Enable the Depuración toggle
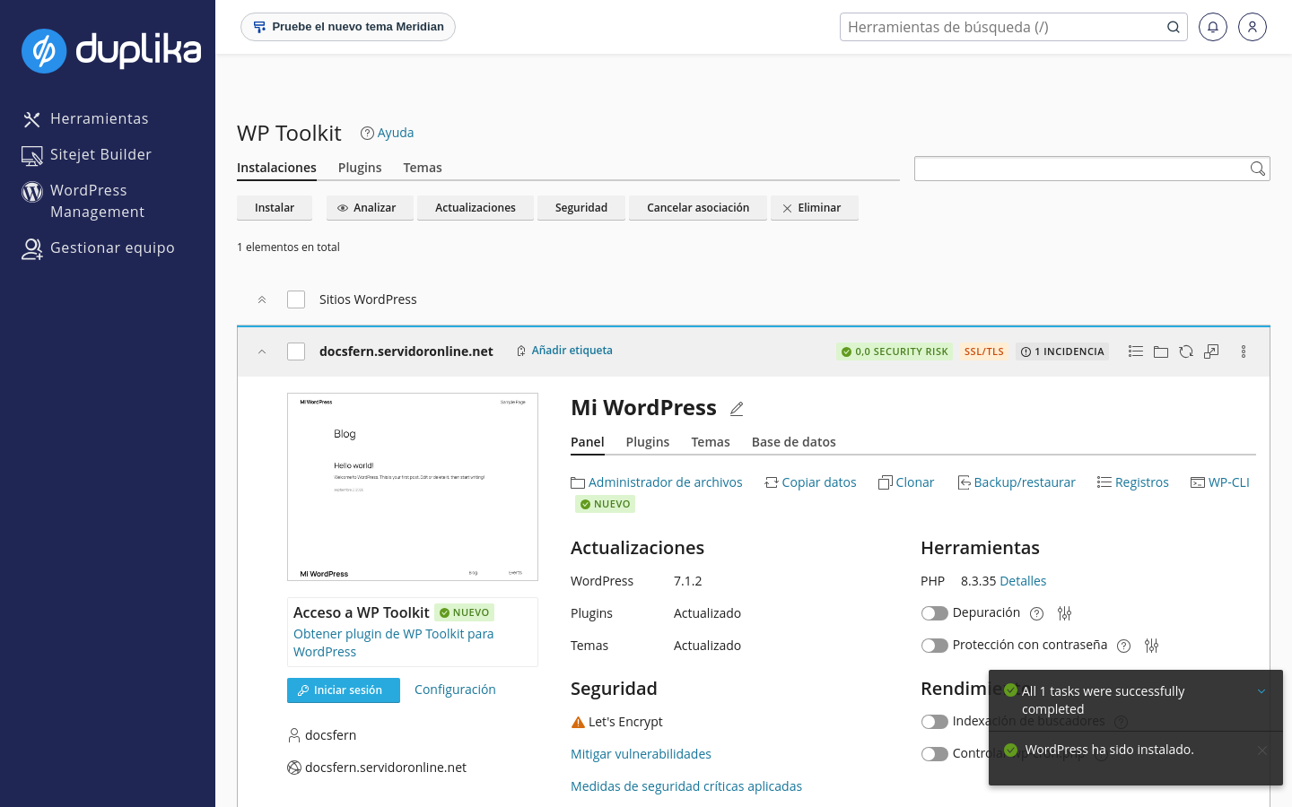The height and width of the screenshot is (807, 1292). 935,613
